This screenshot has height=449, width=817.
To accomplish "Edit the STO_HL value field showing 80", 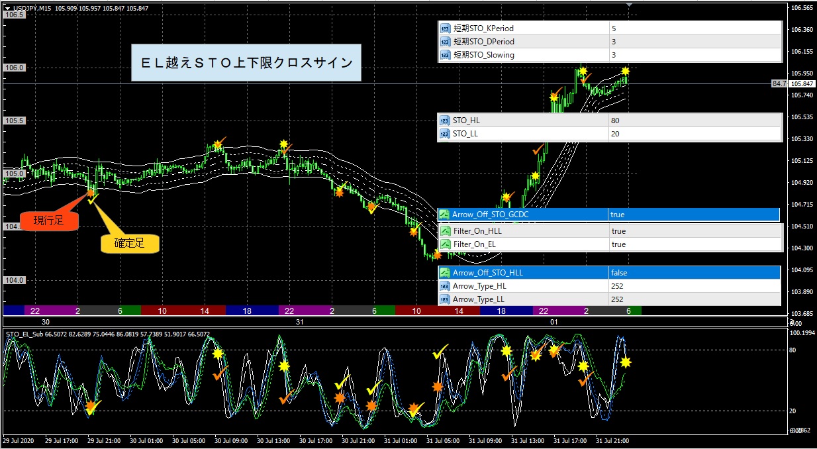I will [694, 121].
